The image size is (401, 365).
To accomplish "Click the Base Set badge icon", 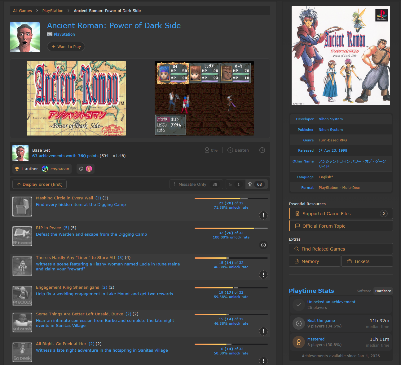I will tap(20, 153).
